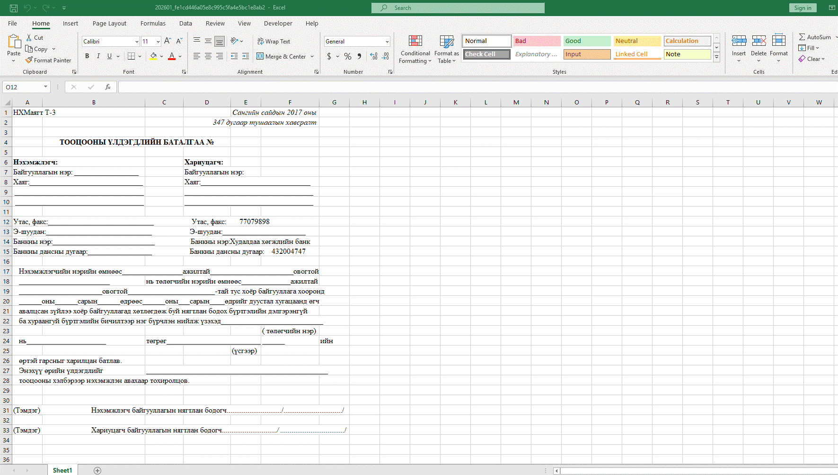Screen dimensions: 838x475
Task: Expand the Calibri font name dropdown
Action: [x=137, y=42]
